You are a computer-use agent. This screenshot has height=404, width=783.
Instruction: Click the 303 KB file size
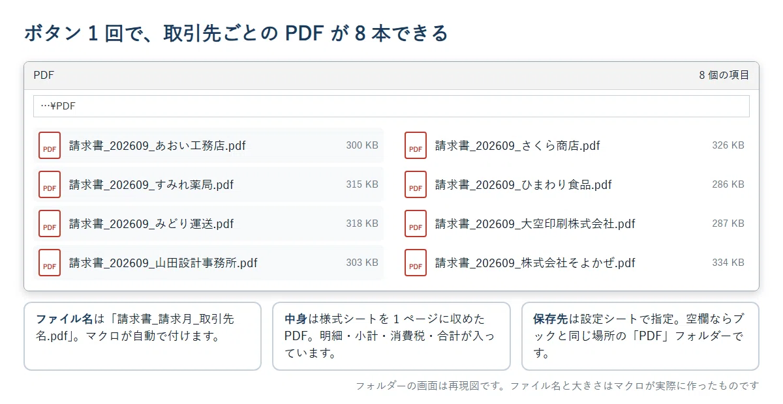(362, 263)
